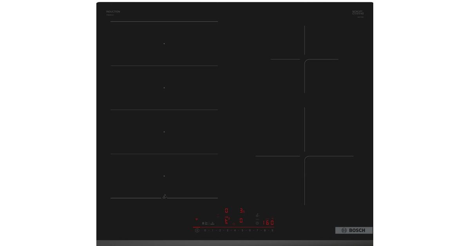Tap the timer clock icon
470x246 pixels.
(257, 223)
